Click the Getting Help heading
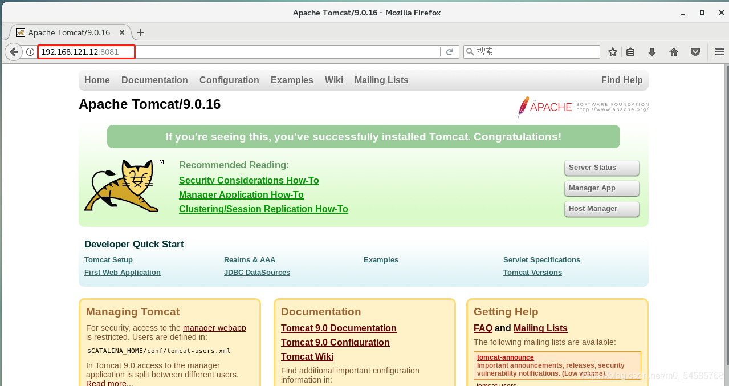Screen dimensions: 729x386 [x=506, y=312]
